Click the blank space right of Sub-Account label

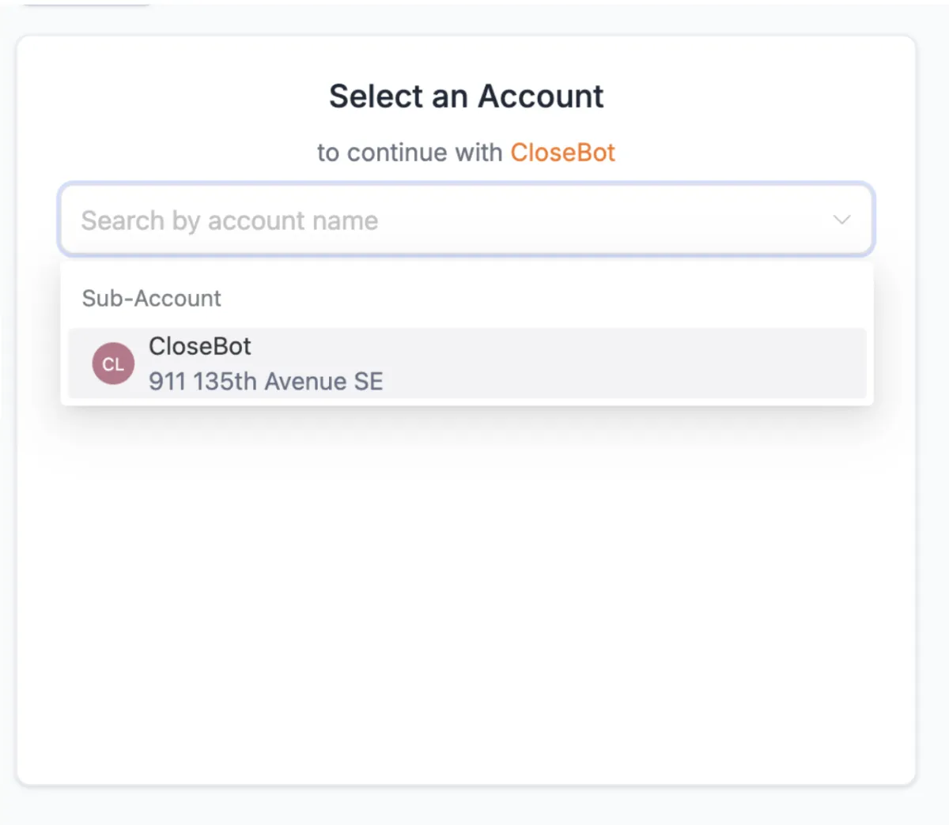pyautogui.click(x=546, y=298)
